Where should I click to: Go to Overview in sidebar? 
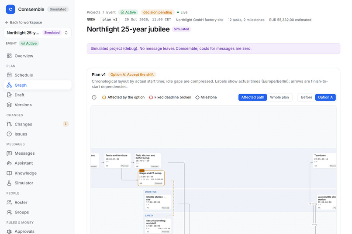[38, 56]
